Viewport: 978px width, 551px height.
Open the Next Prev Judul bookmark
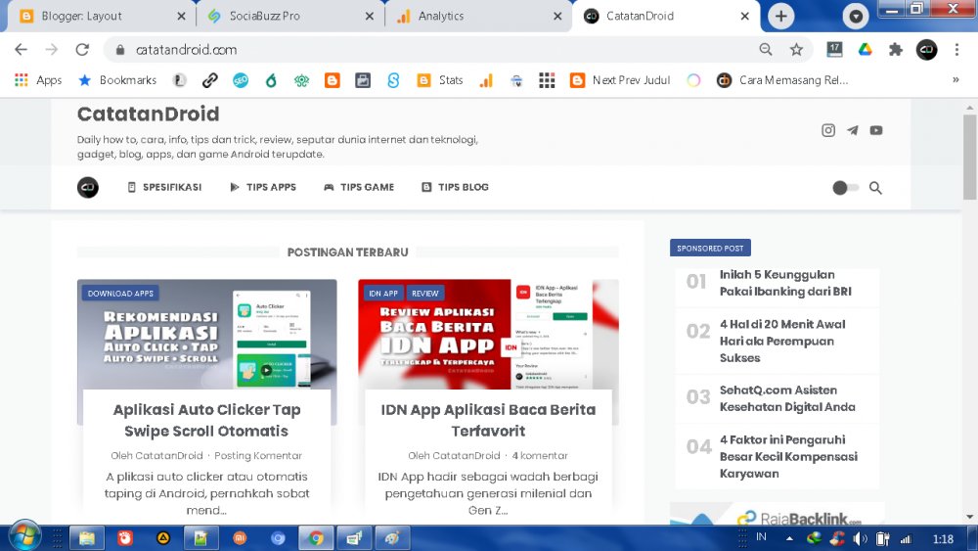620,80
